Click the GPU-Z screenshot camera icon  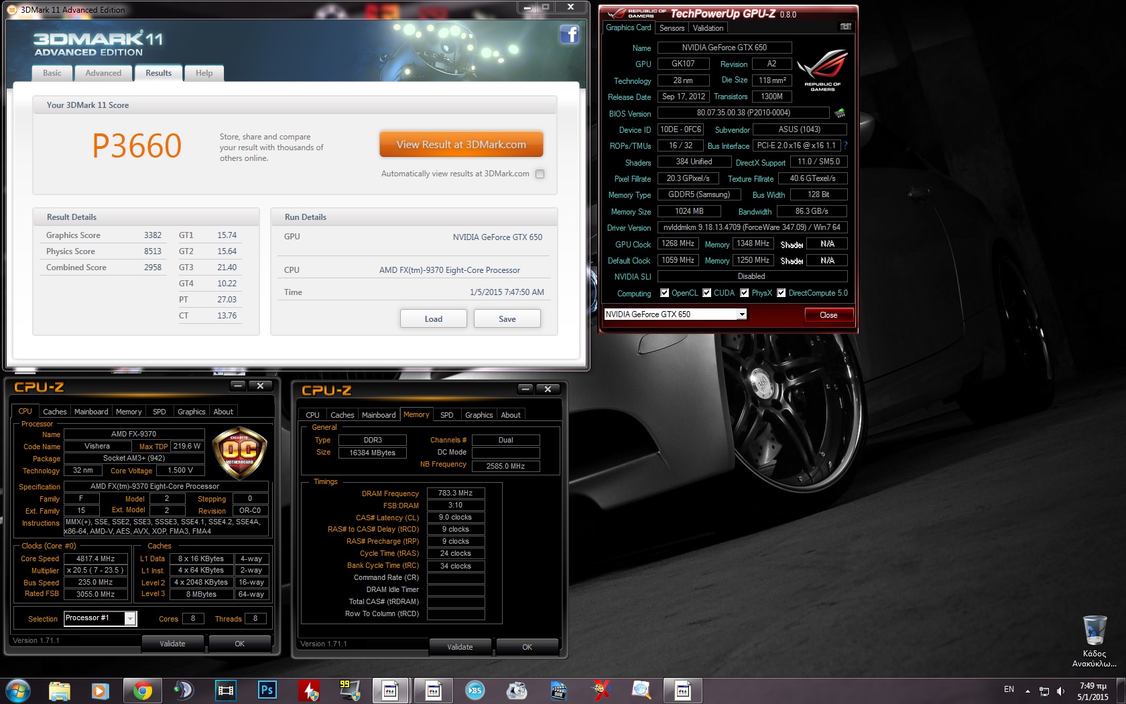[x=846, y=27]
